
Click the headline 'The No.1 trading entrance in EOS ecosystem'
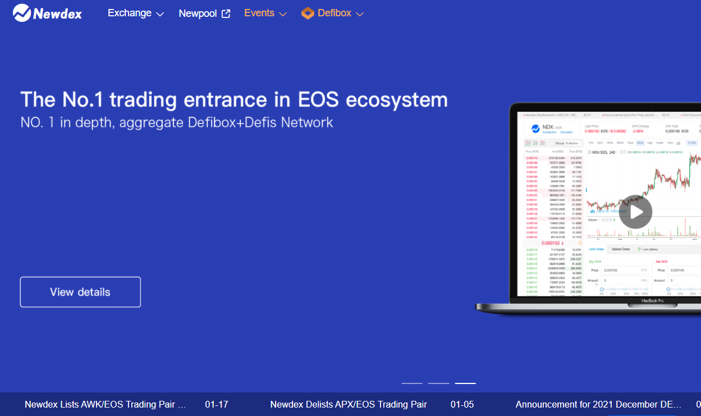(x=234, y=99)
